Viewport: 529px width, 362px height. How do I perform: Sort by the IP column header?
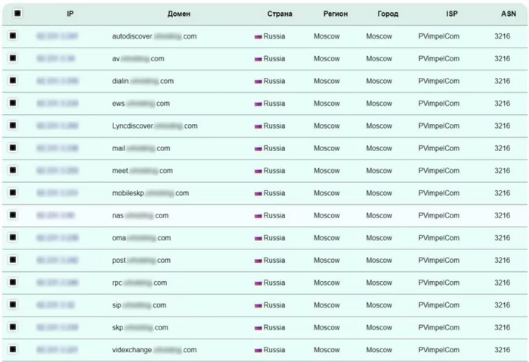pyautogui.click(x=70, y=14)
